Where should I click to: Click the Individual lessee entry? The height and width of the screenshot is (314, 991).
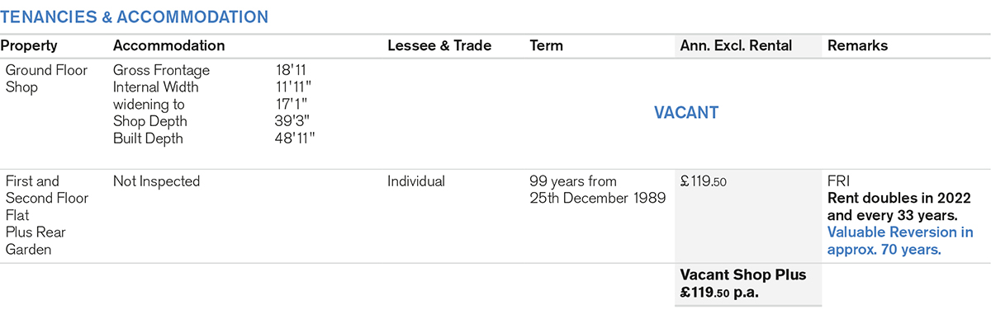416,181
